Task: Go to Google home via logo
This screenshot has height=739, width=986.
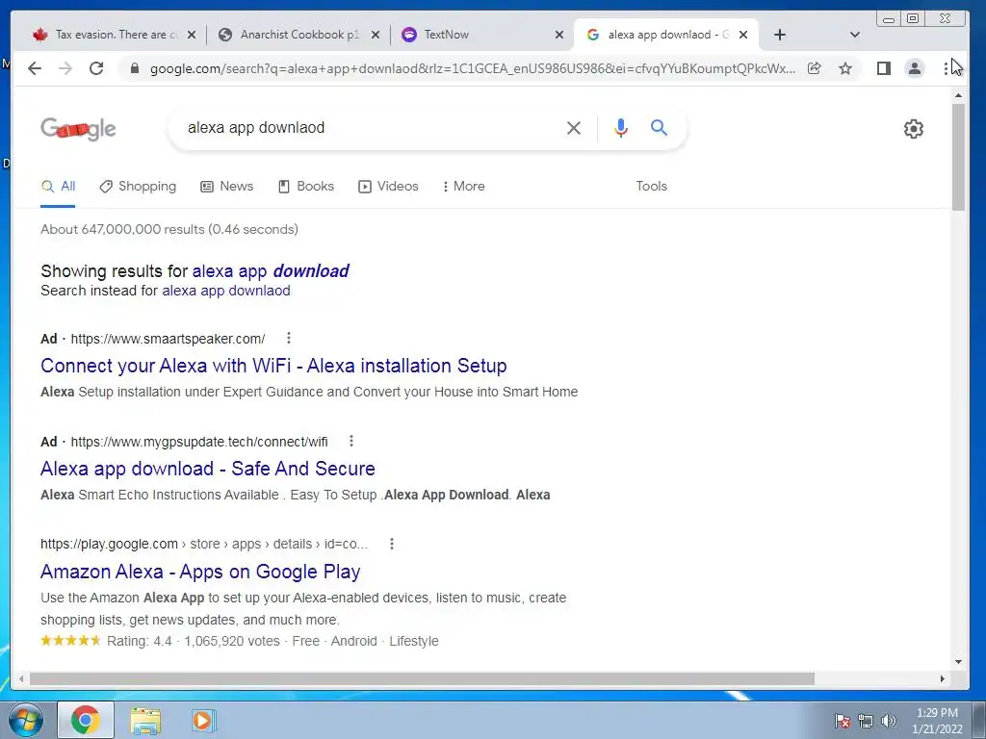Action: click(78, 128)
